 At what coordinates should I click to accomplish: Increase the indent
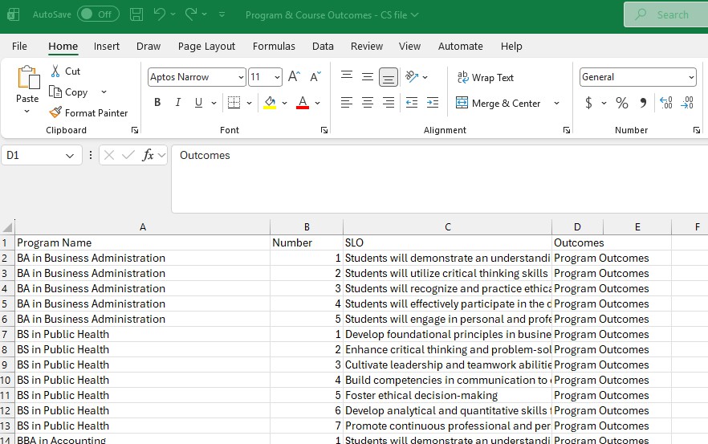[x=433, y=103]
